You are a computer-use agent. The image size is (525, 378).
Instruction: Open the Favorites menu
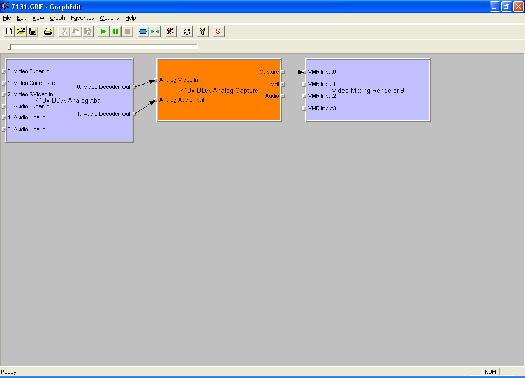(83, 18)
